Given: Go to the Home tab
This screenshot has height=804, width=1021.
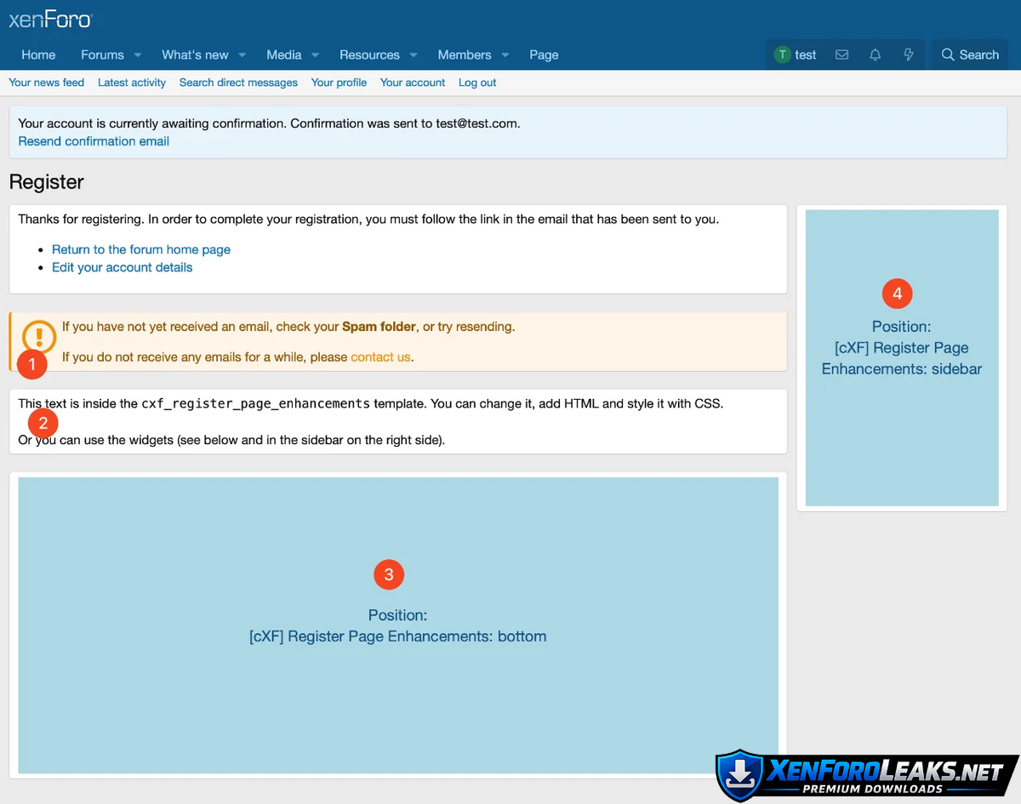Looking at the screenshot, I should (x=38, y=54).
